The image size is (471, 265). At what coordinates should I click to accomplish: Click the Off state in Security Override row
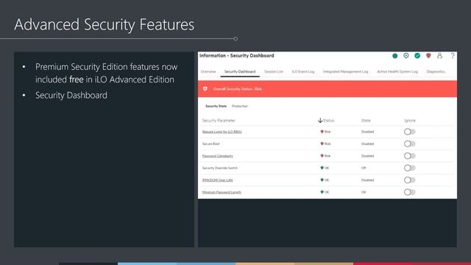click(364, 168)
